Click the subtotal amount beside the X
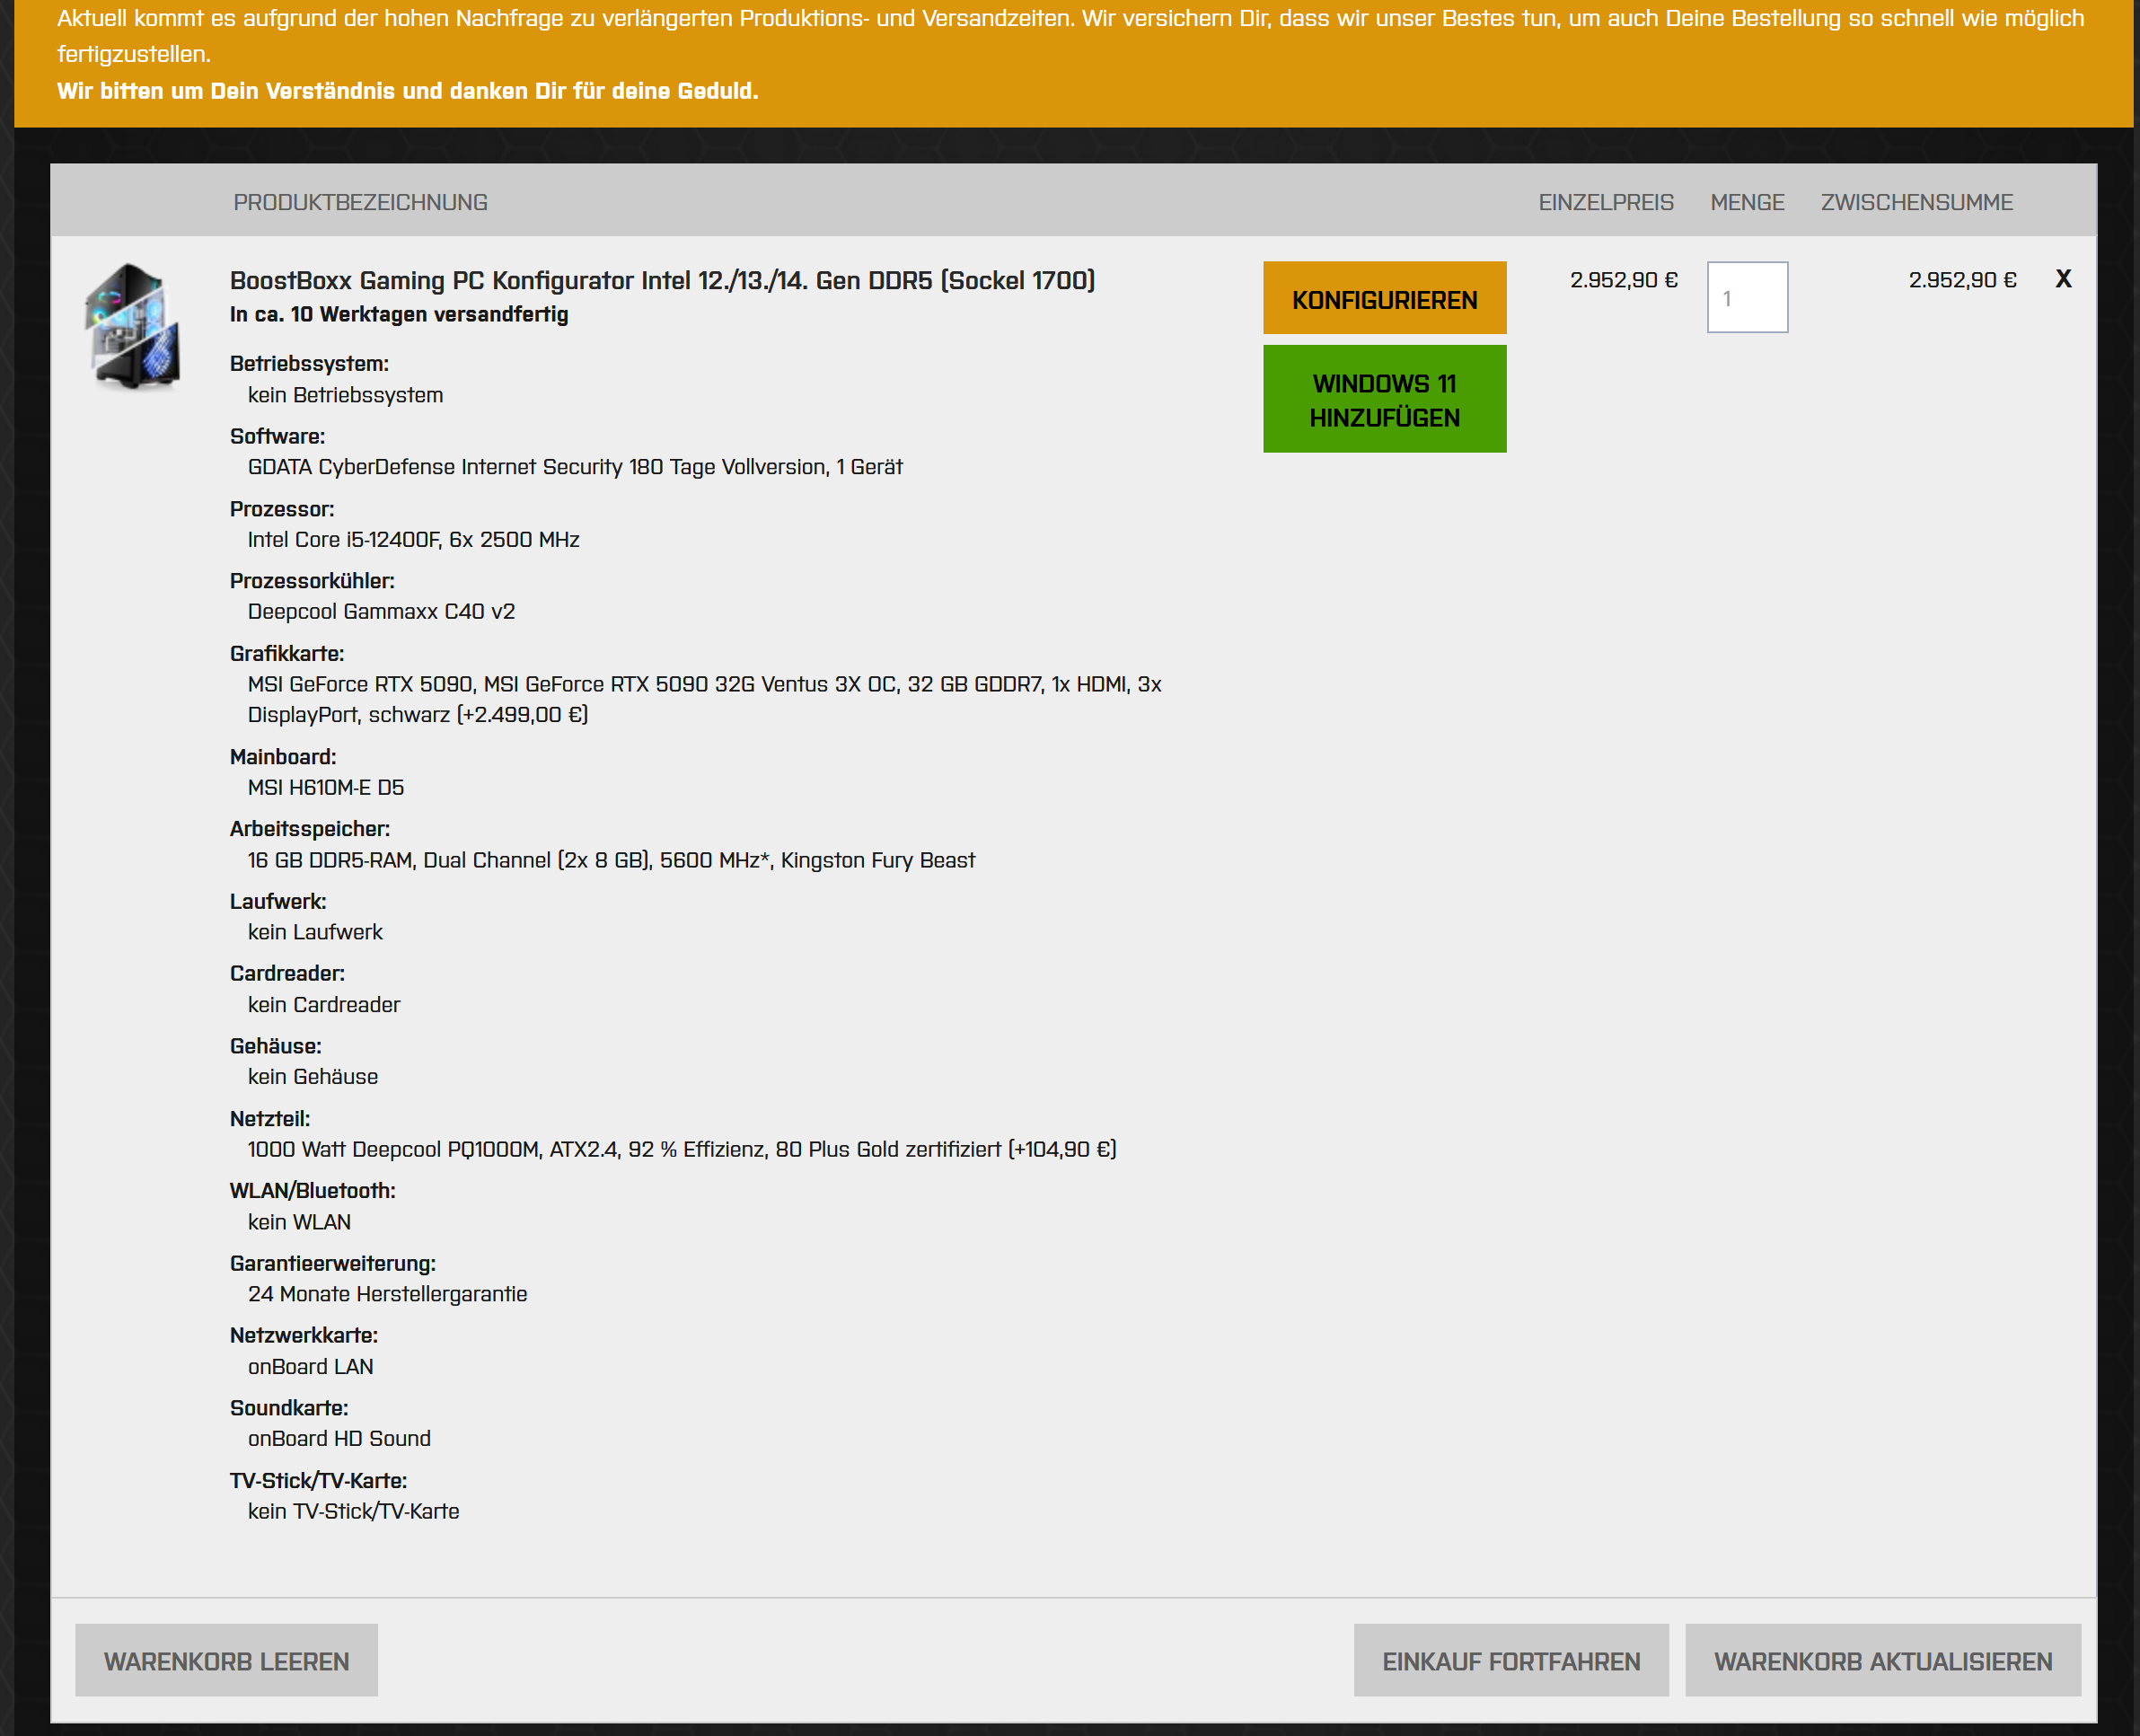2140x1736 pixels. pos(1961,280)
